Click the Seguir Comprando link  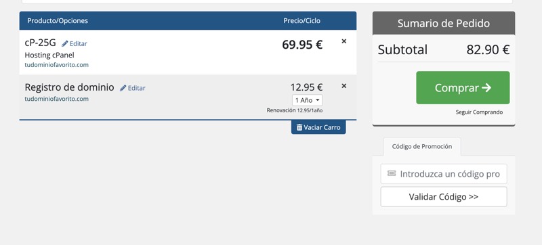tap(479, 112)
